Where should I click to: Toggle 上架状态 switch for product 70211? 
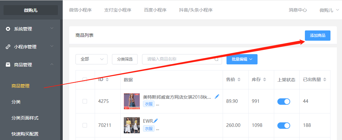[284, 125]
